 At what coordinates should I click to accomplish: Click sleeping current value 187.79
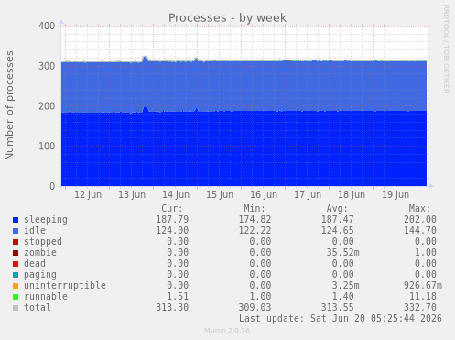[x=172, y=219]
